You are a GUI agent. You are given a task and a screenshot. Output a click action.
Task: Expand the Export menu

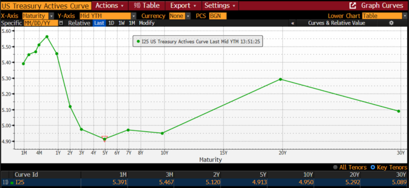183,6
